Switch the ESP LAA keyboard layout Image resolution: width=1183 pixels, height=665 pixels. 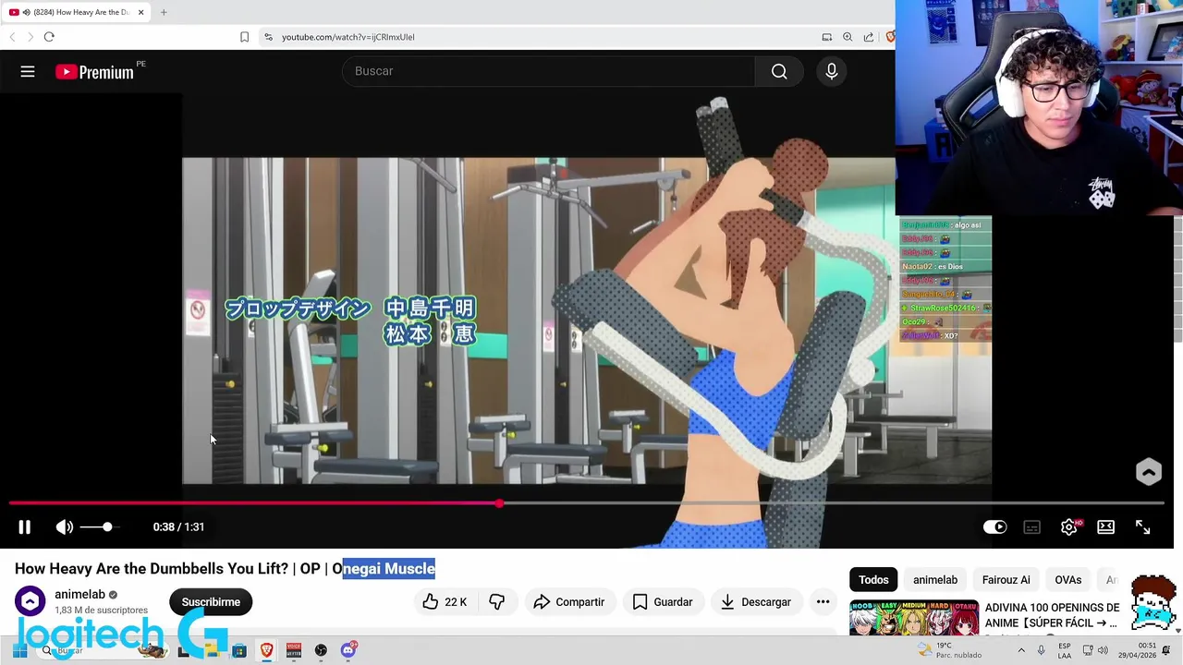point(1065,650)
